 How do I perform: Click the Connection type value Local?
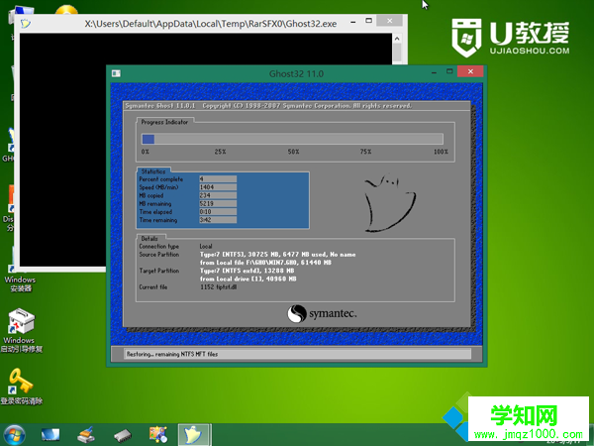point(206,246)
